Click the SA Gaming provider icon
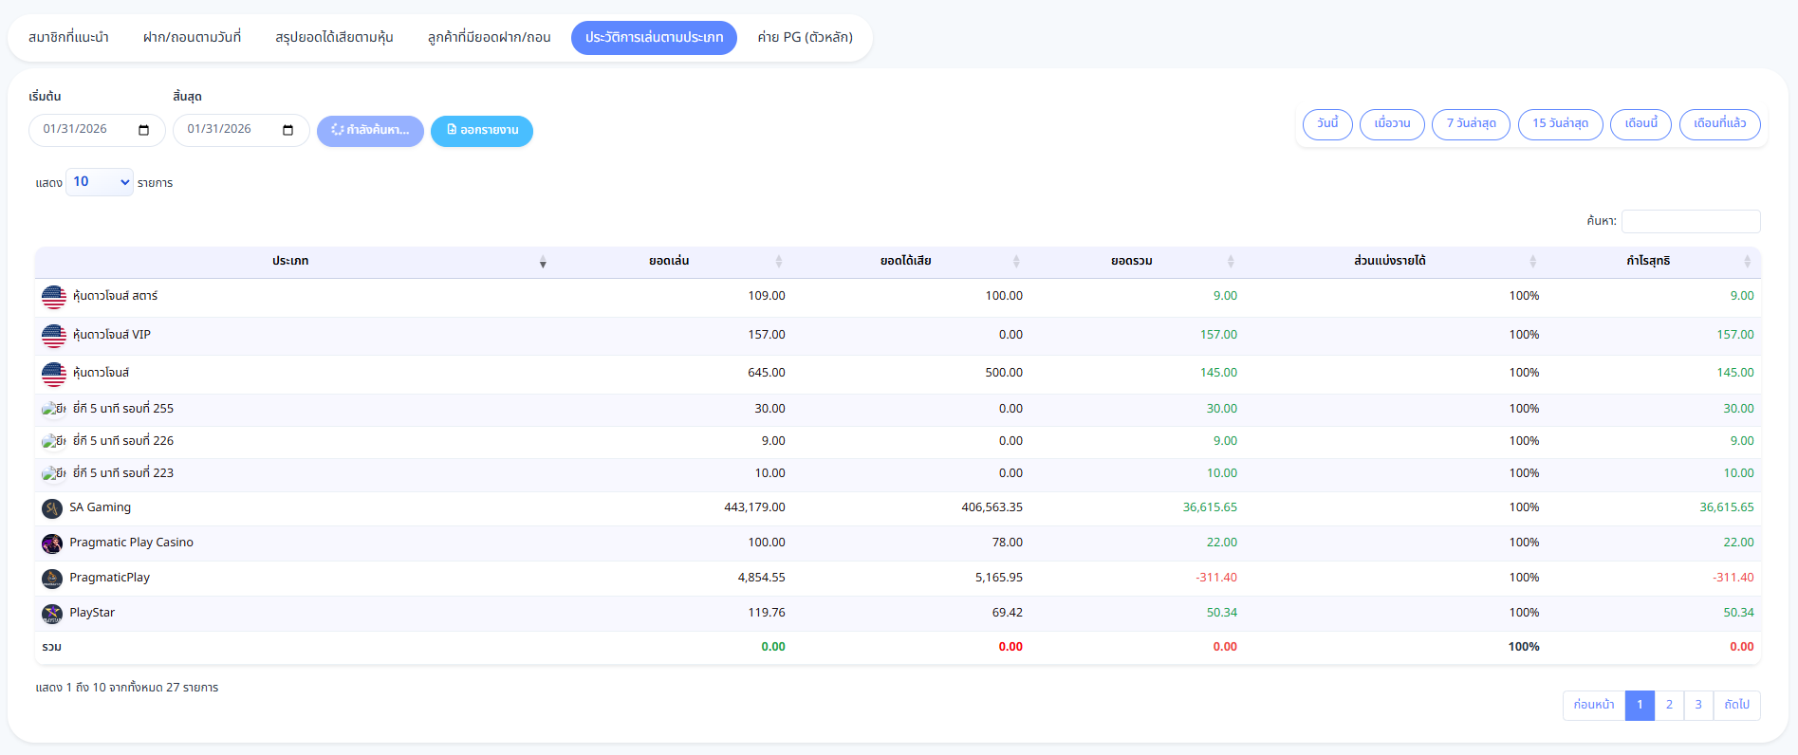 coord(52,508)
